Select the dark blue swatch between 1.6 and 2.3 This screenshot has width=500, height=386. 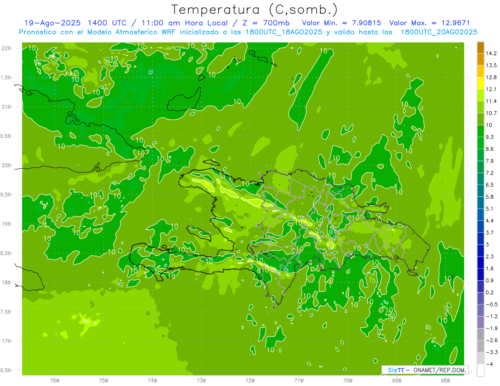480,262
